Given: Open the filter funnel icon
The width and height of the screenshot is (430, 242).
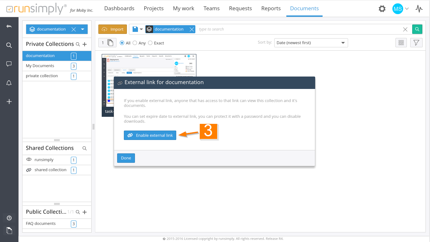Looking at the screenshot, I should click(416, 43).
